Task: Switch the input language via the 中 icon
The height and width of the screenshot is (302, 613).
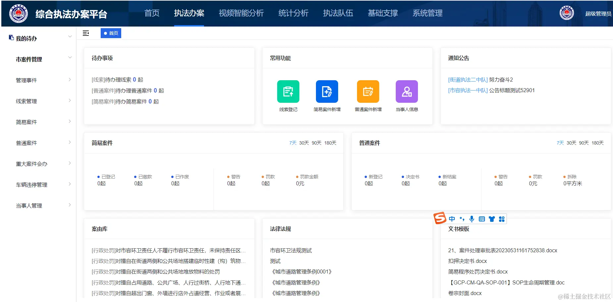Action: click(x=452, y=219)
